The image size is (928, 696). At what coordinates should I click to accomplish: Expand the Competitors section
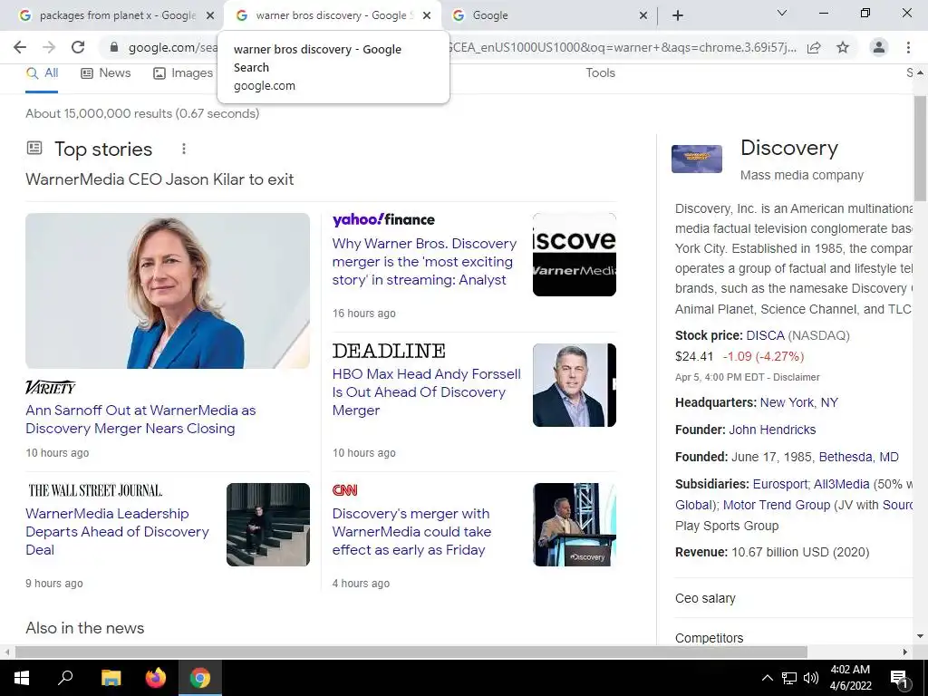[x=793, y=638]
